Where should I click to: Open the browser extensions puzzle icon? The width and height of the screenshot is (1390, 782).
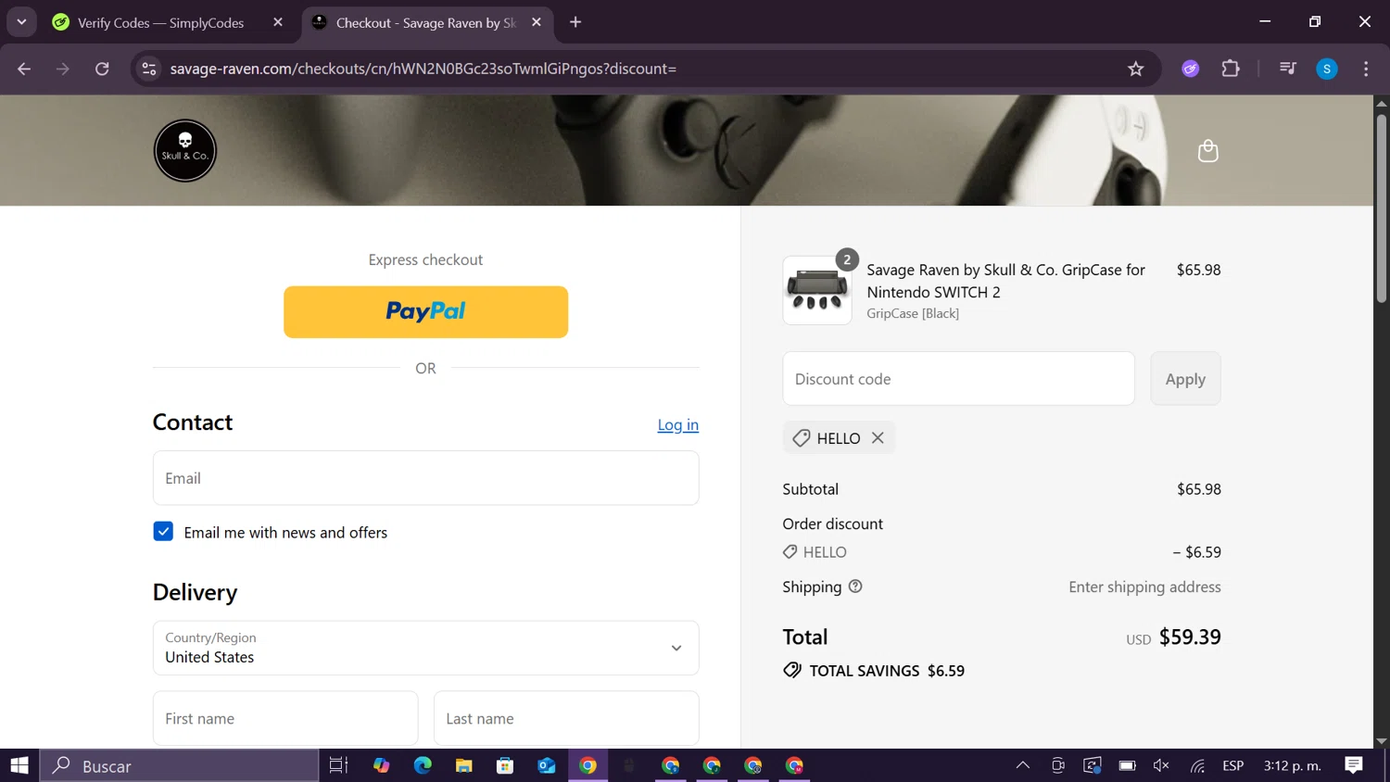coord(1231,69)
